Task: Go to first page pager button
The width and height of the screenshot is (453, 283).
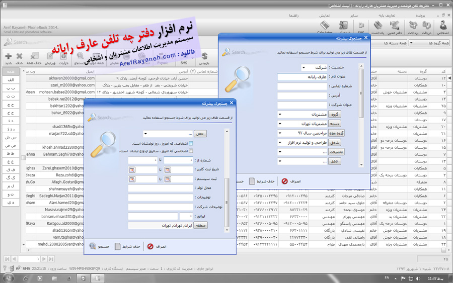Action: point(7,259)
